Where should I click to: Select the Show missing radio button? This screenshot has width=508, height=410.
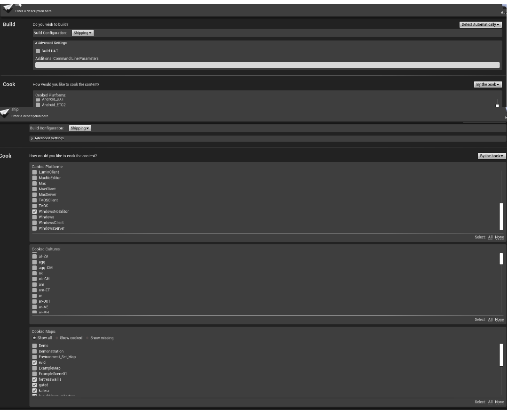[x=87, y=338]
